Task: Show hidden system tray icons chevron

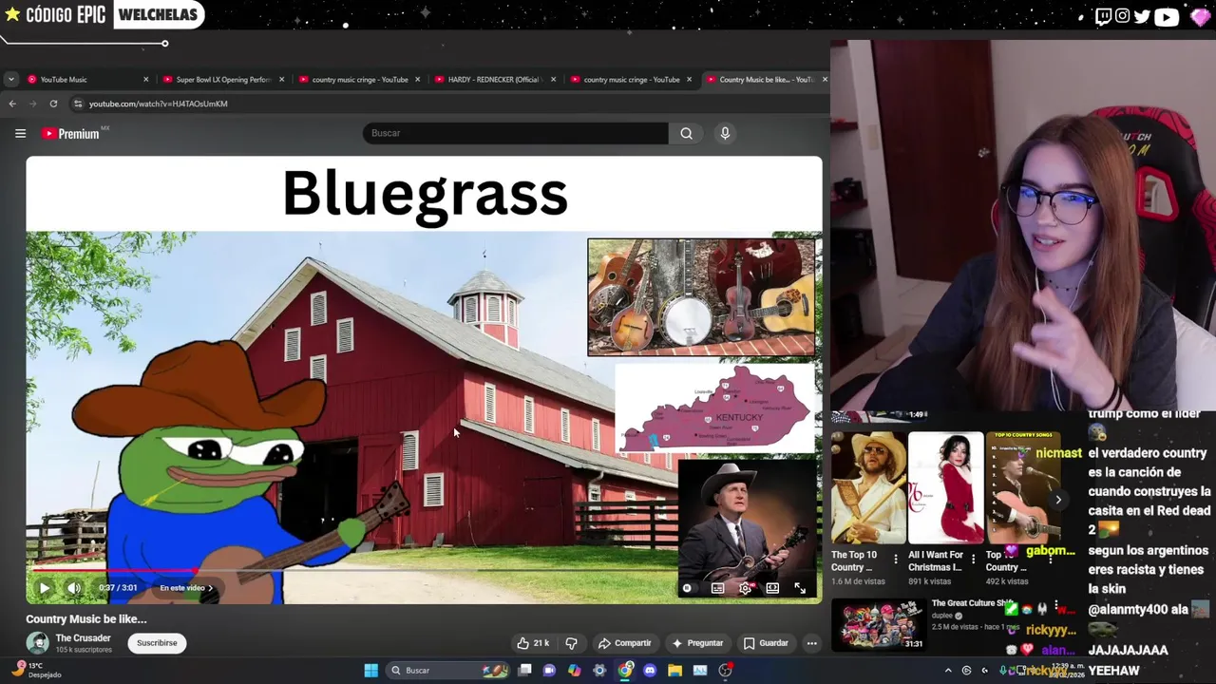Action: 947,671
